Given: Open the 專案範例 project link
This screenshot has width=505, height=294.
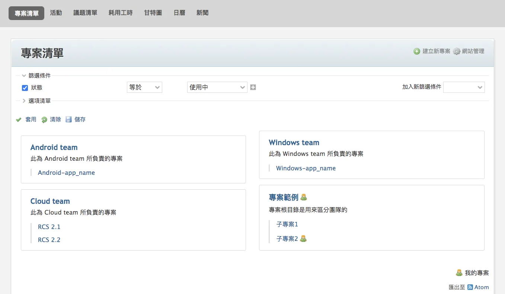Looking at the screenshot, I should [284, 197].
